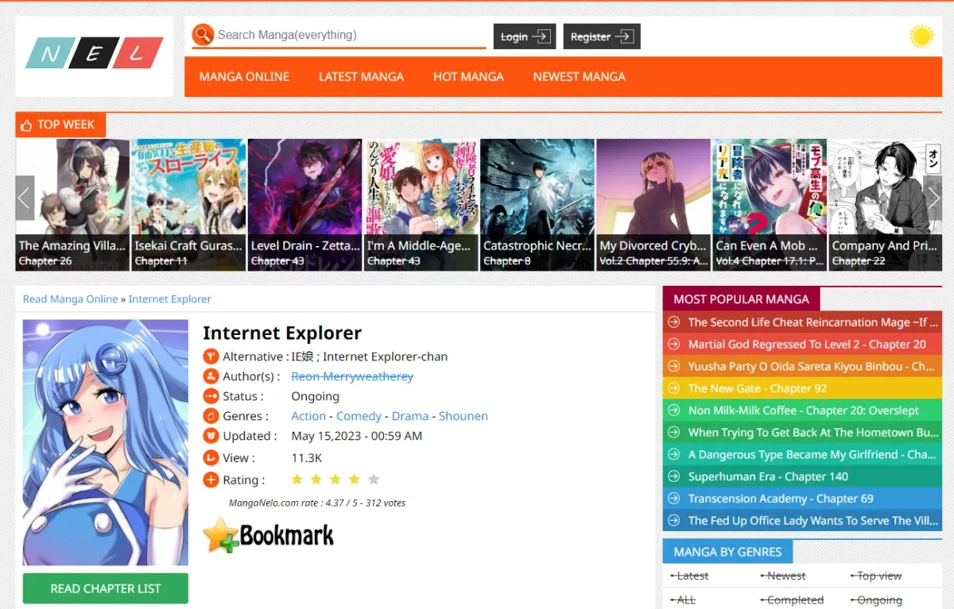This screenshot has width=954, height=609.
Task: Open The Amazing Villa... thumbnail
Action: click(x=72, y=205)
